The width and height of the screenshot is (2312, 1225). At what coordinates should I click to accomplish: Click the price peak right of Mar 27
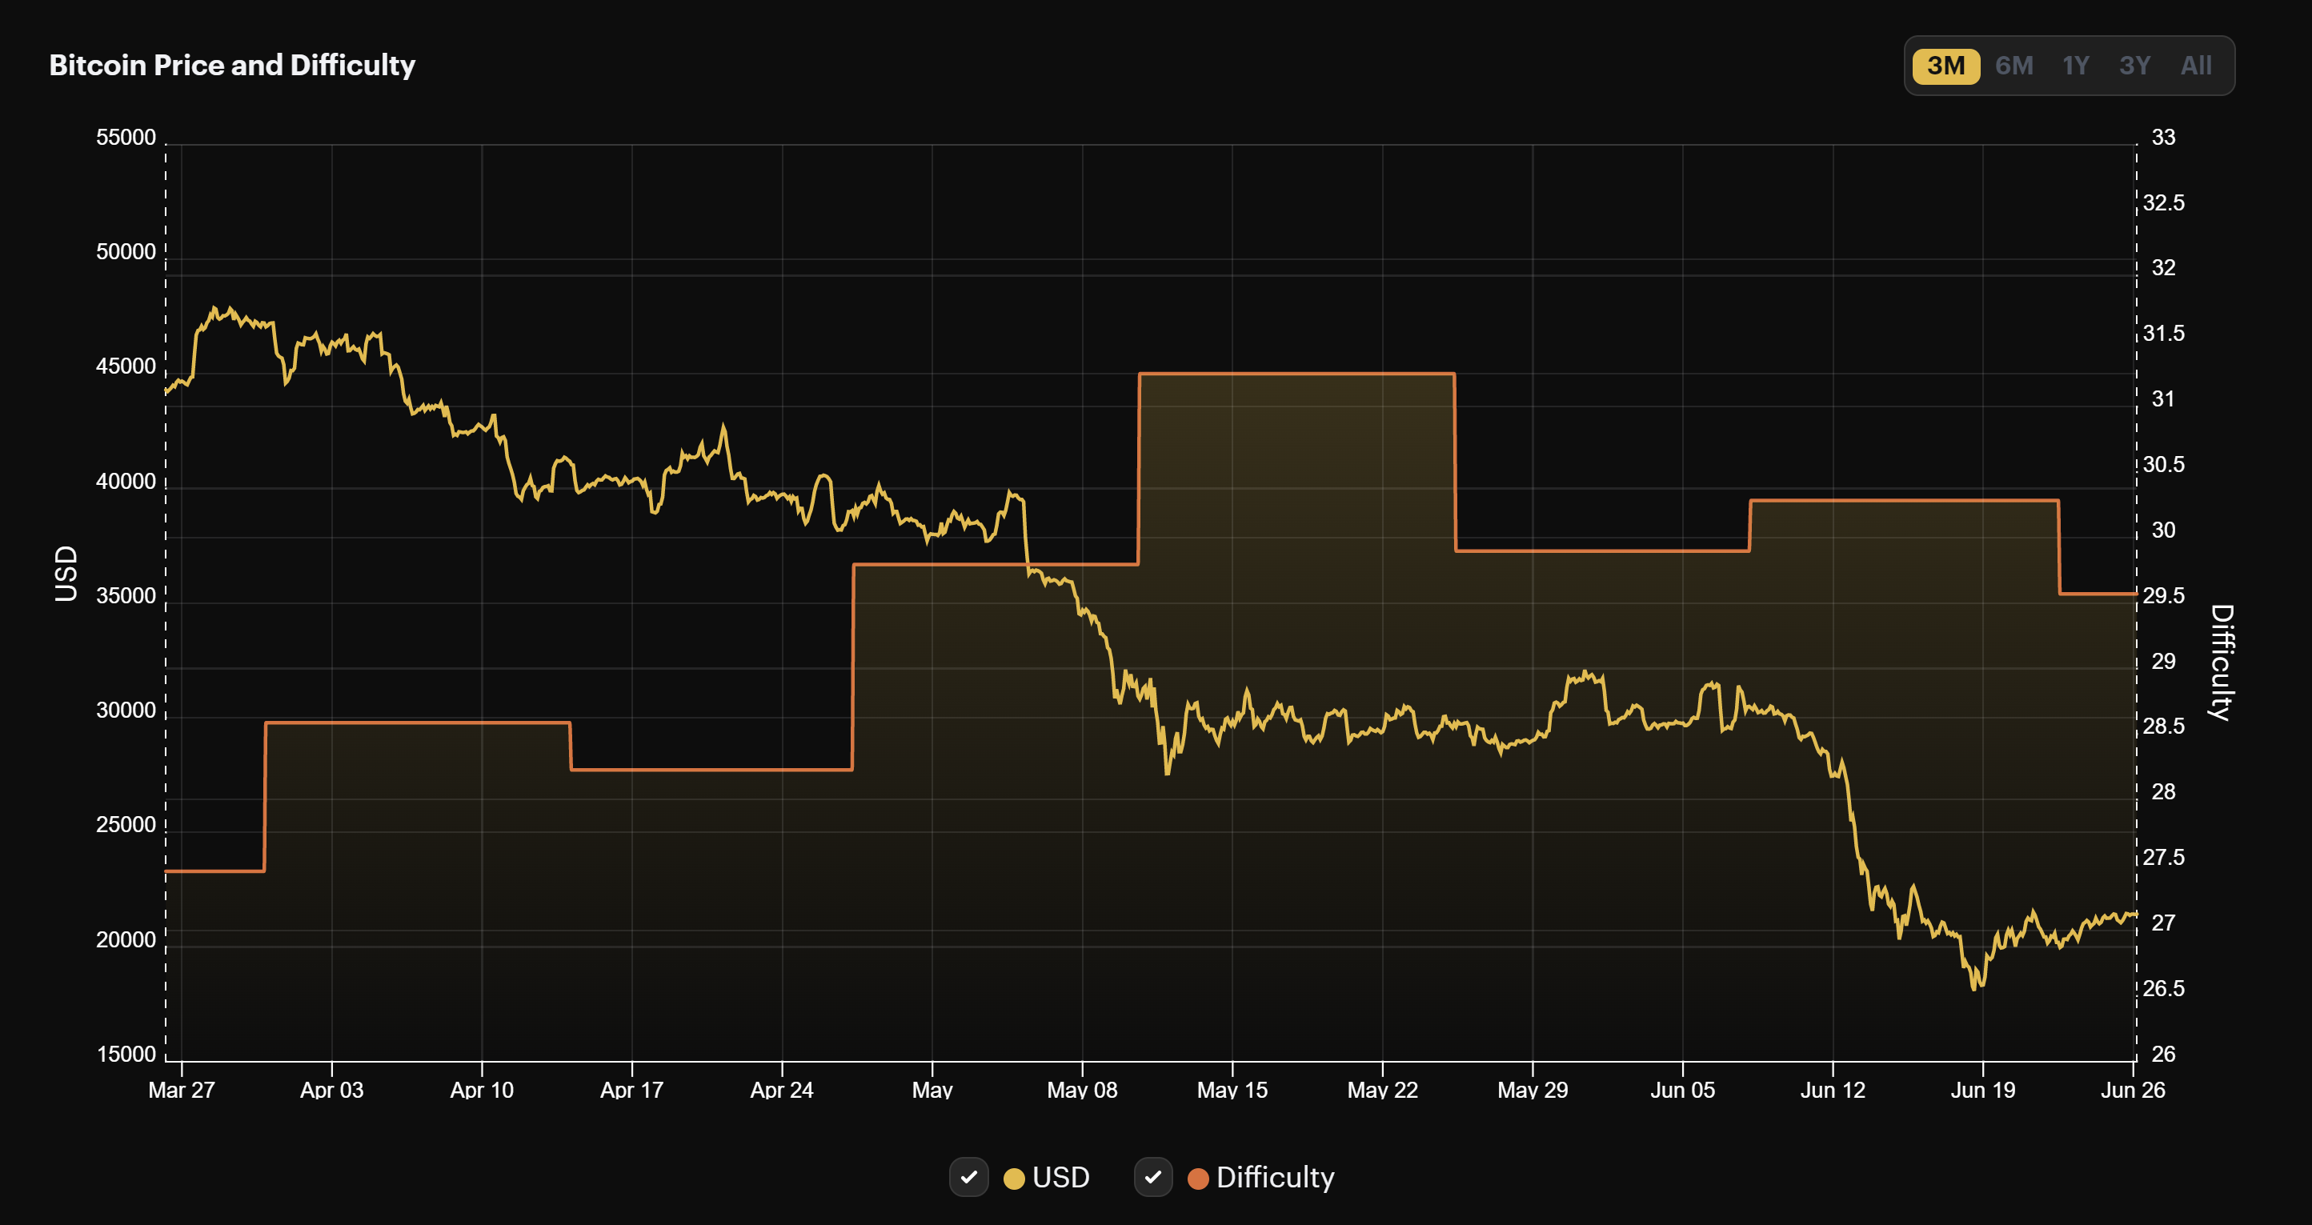(214, 309)
